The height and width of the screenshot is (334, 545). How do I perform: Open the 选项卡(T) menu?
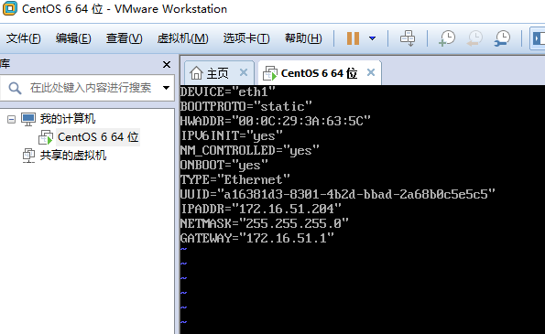[246, 38]
